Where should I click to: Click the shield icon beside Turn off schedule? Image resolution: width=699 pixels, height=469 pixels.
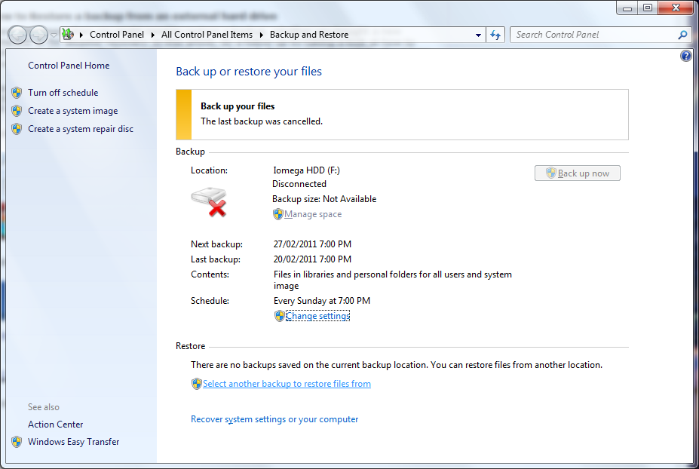pos(17,92)
